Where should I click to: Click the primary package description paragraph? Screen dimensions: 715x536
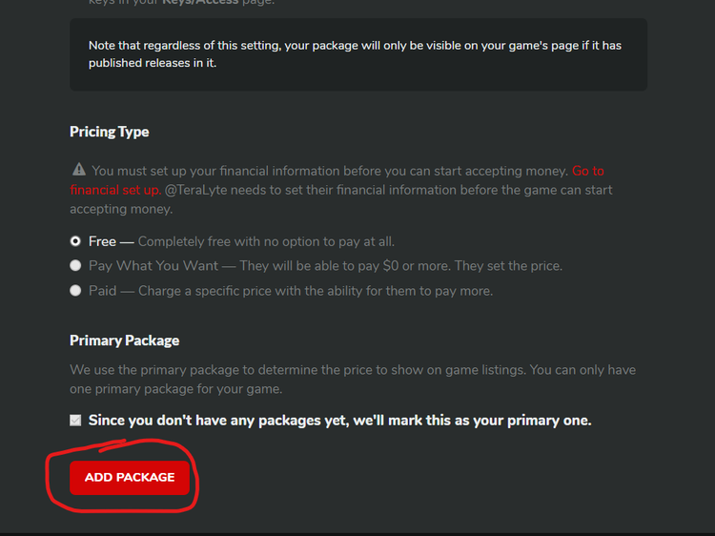point(353,379)
